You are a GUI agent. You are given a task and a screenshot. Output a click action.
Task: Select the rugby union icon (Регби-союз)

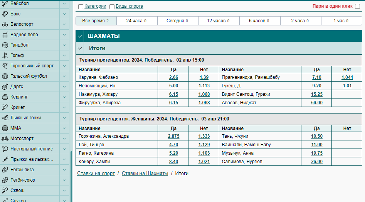pyautogui.click(x=5, y=180)
